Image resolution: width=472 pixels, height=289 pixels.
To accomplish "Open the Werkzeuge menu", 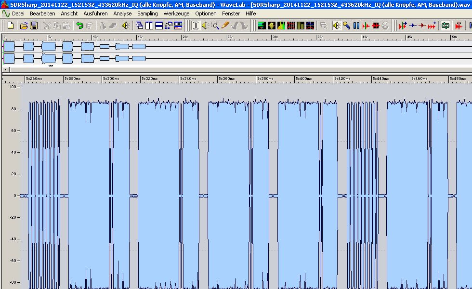I will click(x=176, y=13).
